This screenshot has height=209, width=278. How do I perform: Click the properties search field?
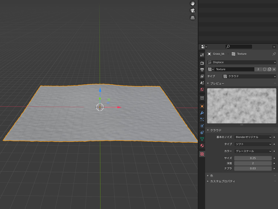click(x=239, y=46)
